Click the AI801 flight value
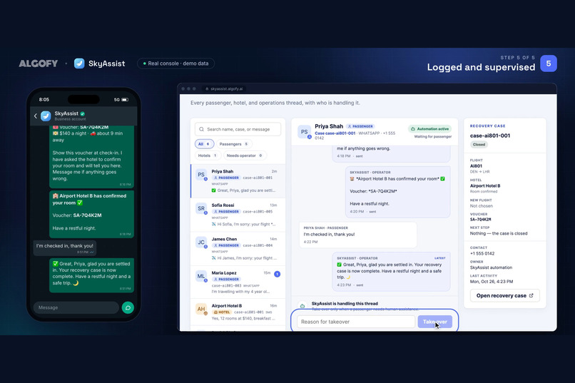This screenshot has height=383, width=575. coord(476,166)
